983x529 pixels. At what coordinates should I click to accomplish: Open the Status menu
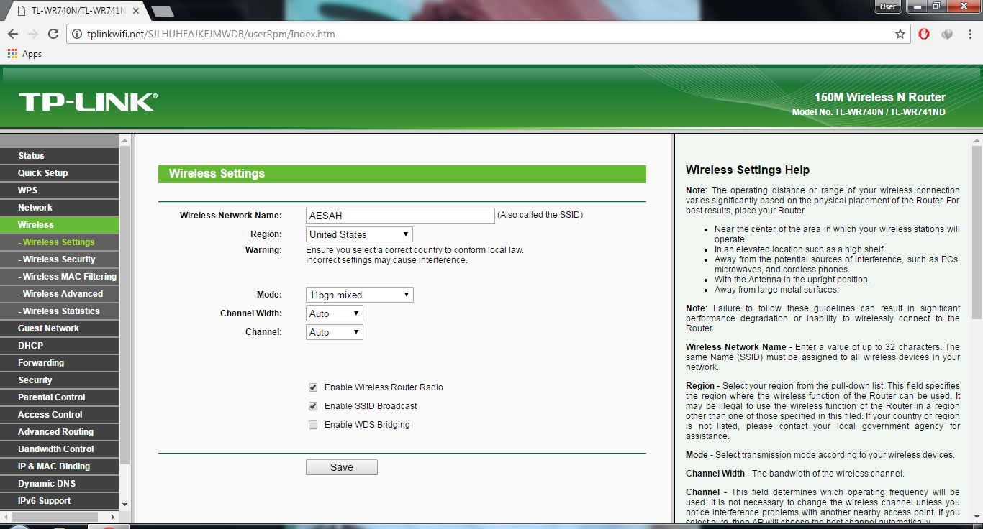(59, 156)
